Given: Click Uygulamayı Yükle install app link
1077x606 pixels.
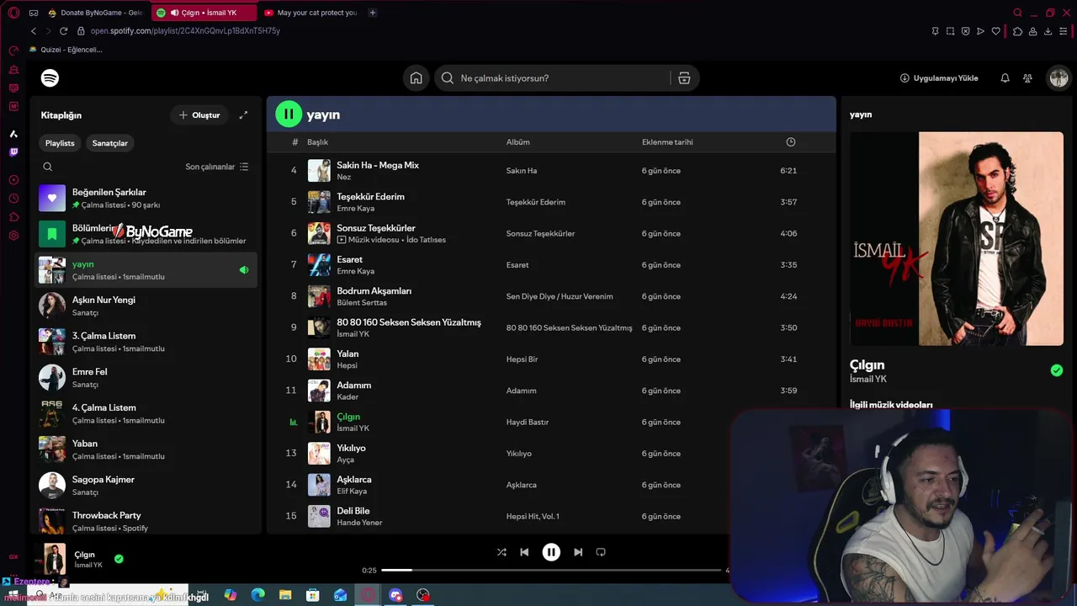Looking at the screenshot, I should click(939, 78).
